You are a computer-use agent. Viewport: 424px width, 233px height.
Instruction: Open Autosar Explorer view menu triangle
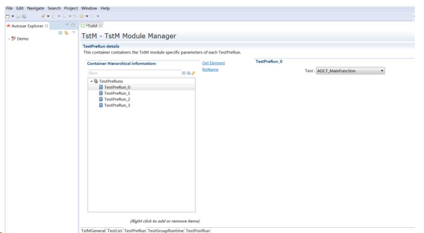pyautogui.click(x=74, y=32)
